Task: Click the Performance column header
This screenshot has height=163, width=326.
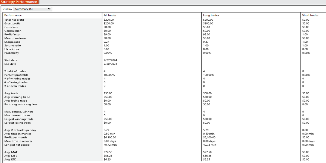Action: pyautogui.click(x=13, y=15)
